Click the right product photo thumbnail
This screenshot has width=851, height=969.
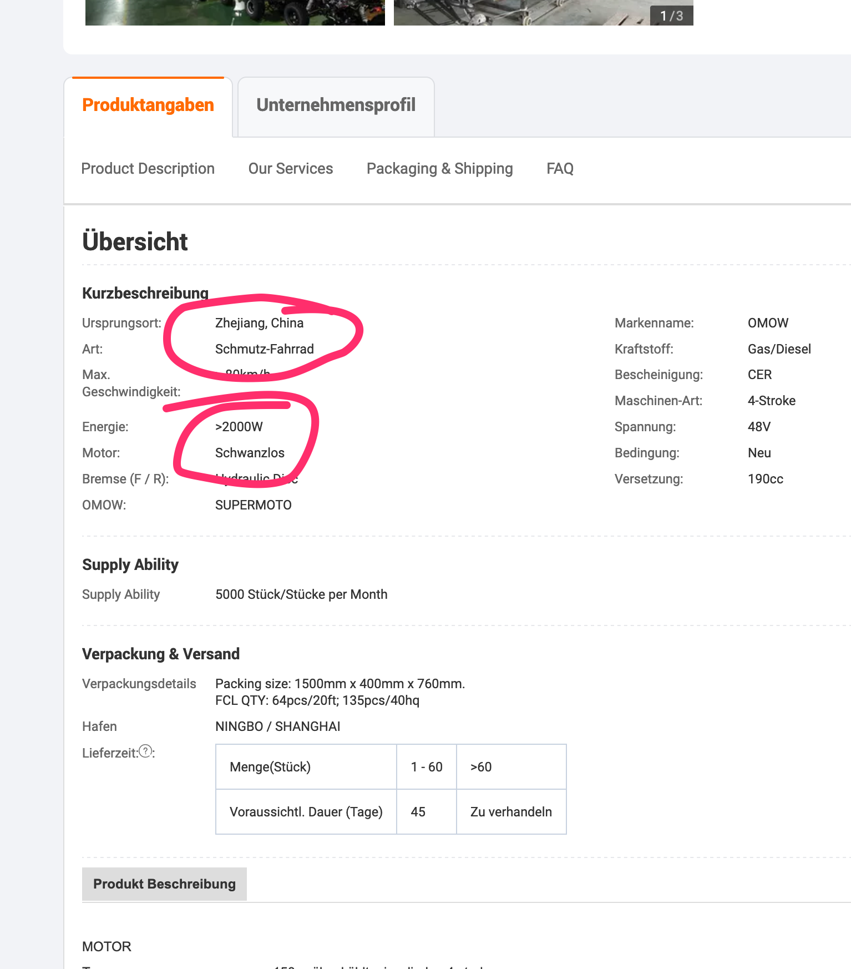[x=521, y=12]
